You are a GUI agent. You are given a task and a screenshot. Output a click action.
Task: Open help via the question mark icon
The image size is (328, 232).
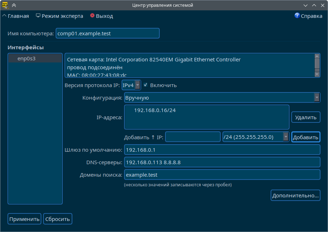[297, 16]
